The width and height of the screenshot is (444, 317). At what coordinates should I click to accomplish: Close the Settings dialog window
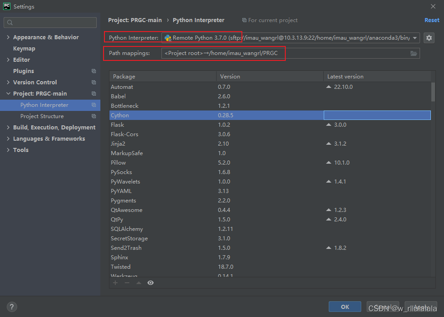point(433,6)
